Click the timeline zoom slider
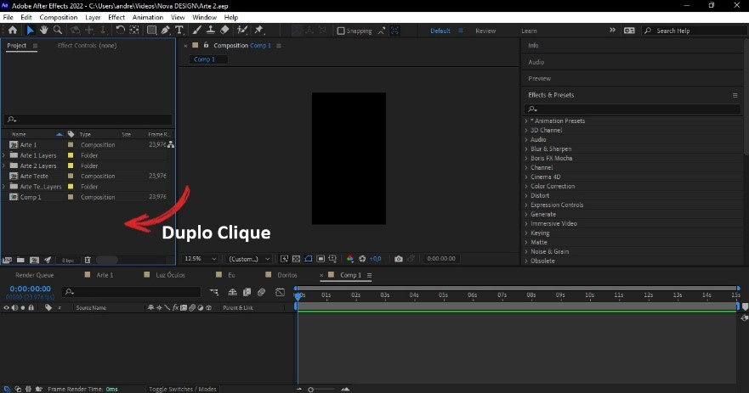Screen dimensions: 749x393 coord(322,390)
